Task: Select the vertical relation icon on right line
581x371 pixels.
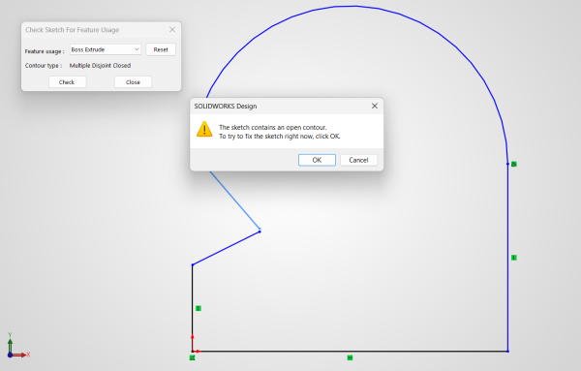Action: tap(514, 258)
